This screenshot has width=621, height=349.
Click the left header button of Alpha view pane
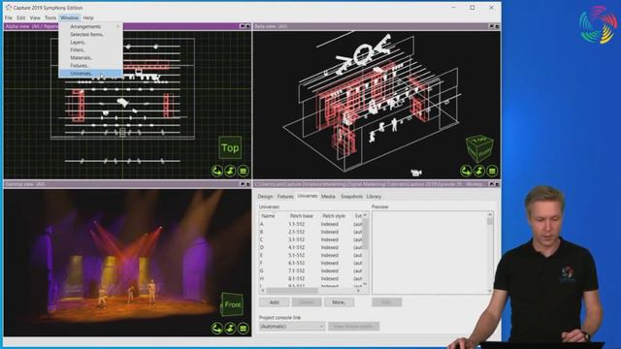(243, 26)
